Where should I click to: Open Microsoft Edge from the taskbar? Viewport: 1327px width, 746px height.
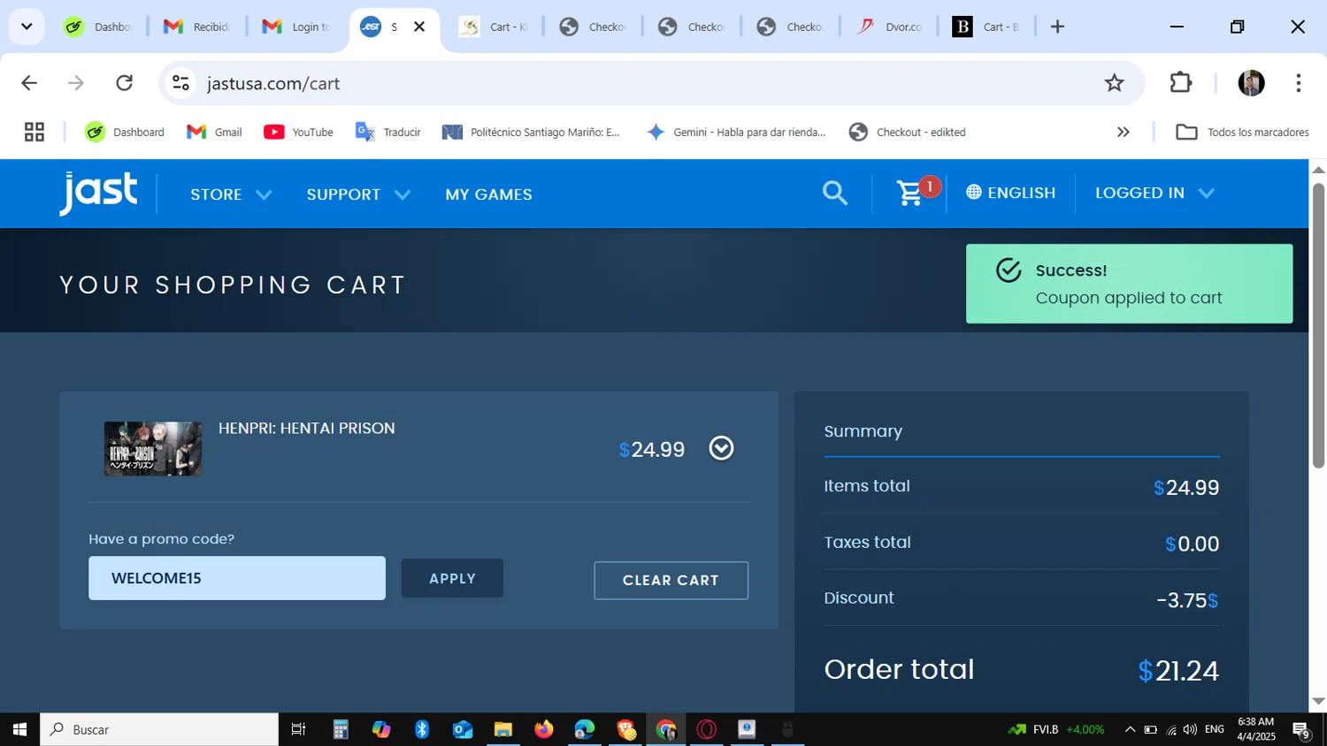tap(585, 729)
